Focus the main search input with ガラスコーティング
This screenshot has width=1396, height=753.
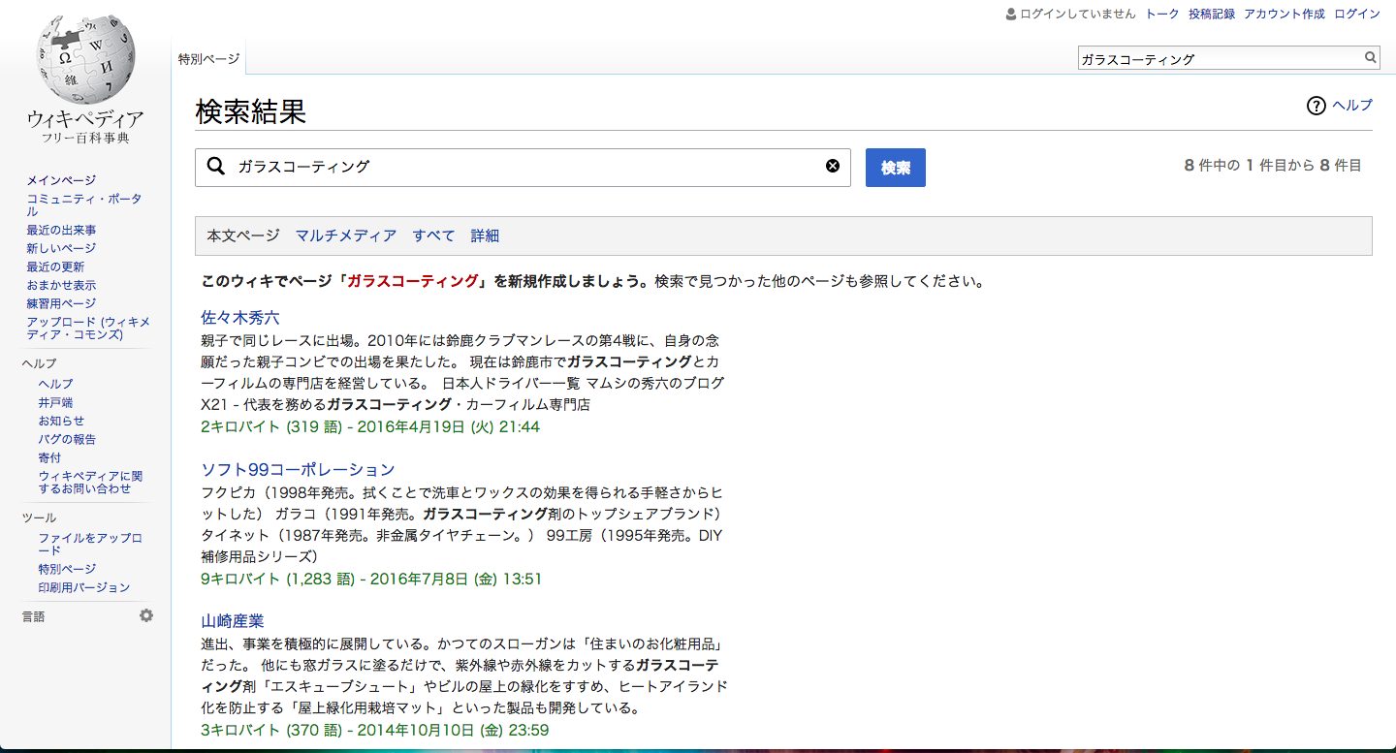(523, 168)
